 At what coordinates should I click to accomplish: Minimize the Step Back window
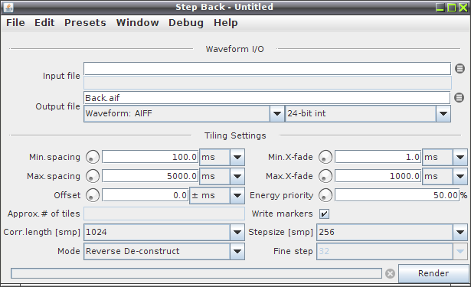tap(440, 8)
